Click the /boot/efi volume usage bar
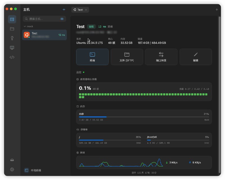 click(178, 140)
